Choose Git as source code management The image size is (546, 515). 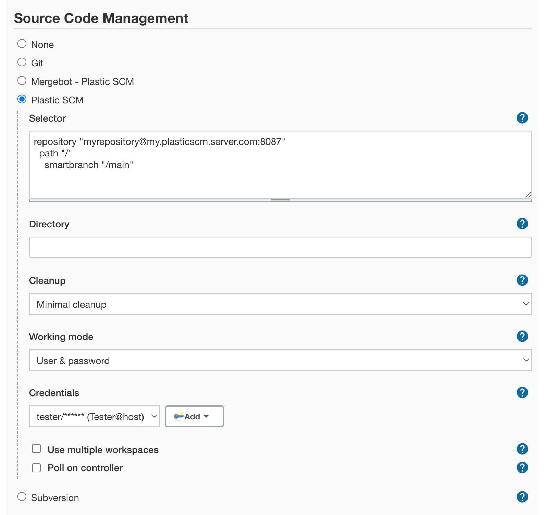tap(22, 62)
